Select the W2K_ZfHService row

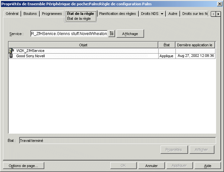(112, 51)
